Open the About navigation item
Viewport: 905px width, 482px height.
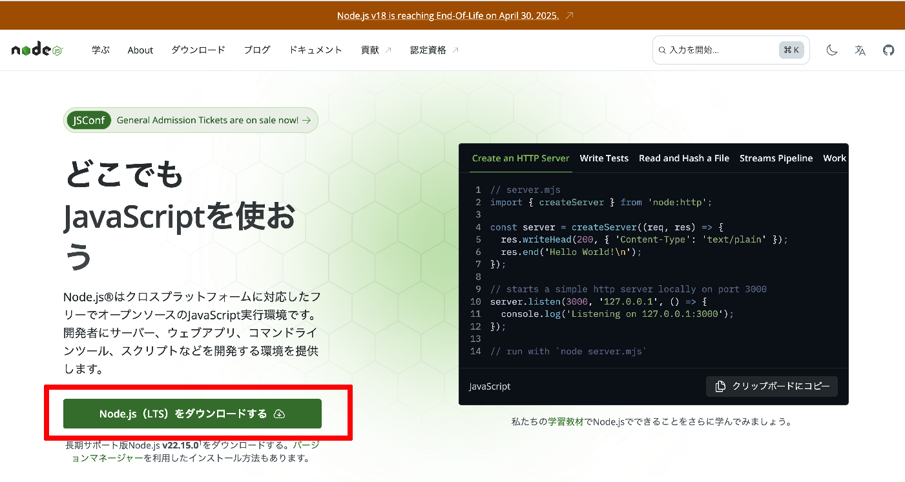point(140,50)
